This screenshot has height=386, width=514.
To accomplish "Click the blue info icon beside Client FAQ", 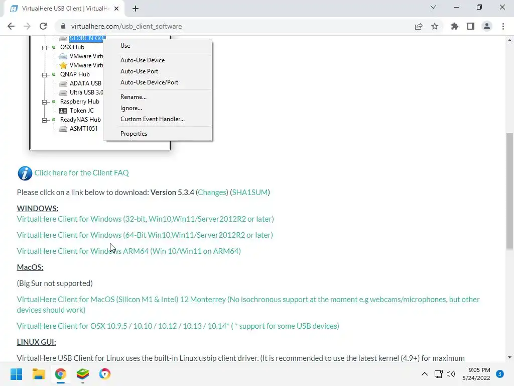I will [x=25, y=173].
